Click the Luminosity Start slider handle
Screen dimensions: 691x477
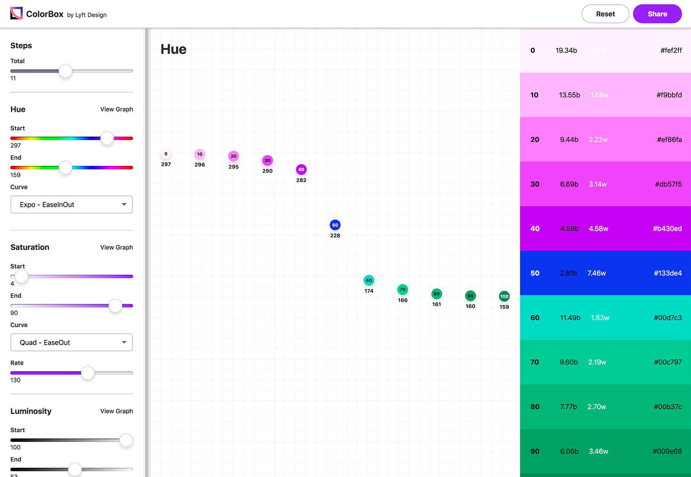pos(126,440)
